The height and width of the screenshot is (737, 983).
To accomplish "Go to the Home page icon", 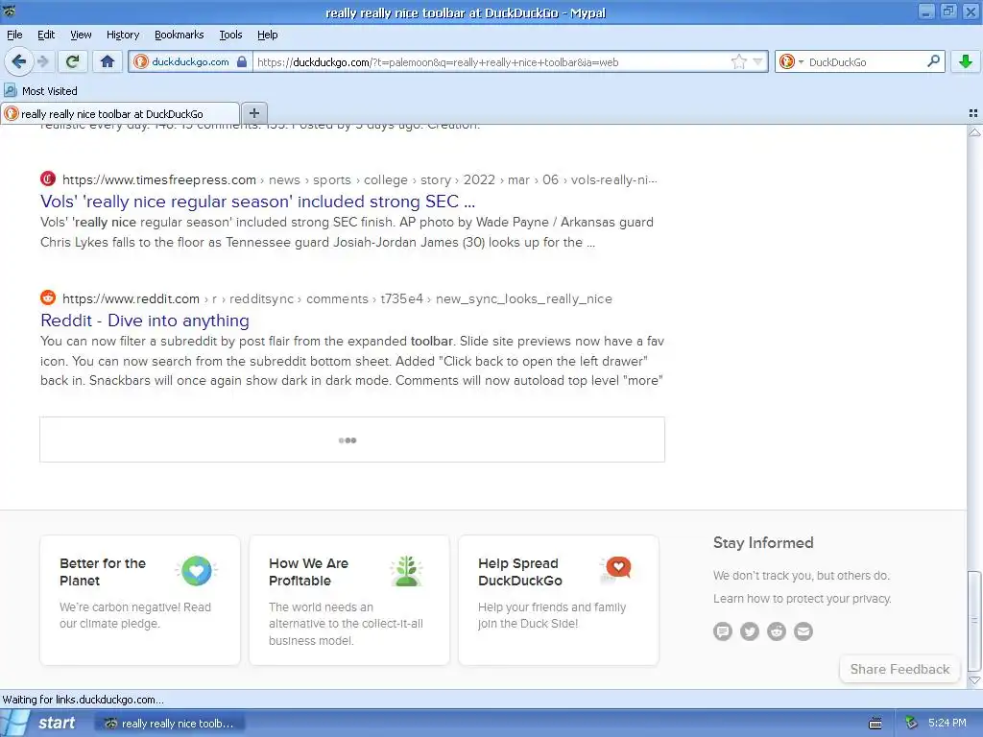I will coord(108,61).
